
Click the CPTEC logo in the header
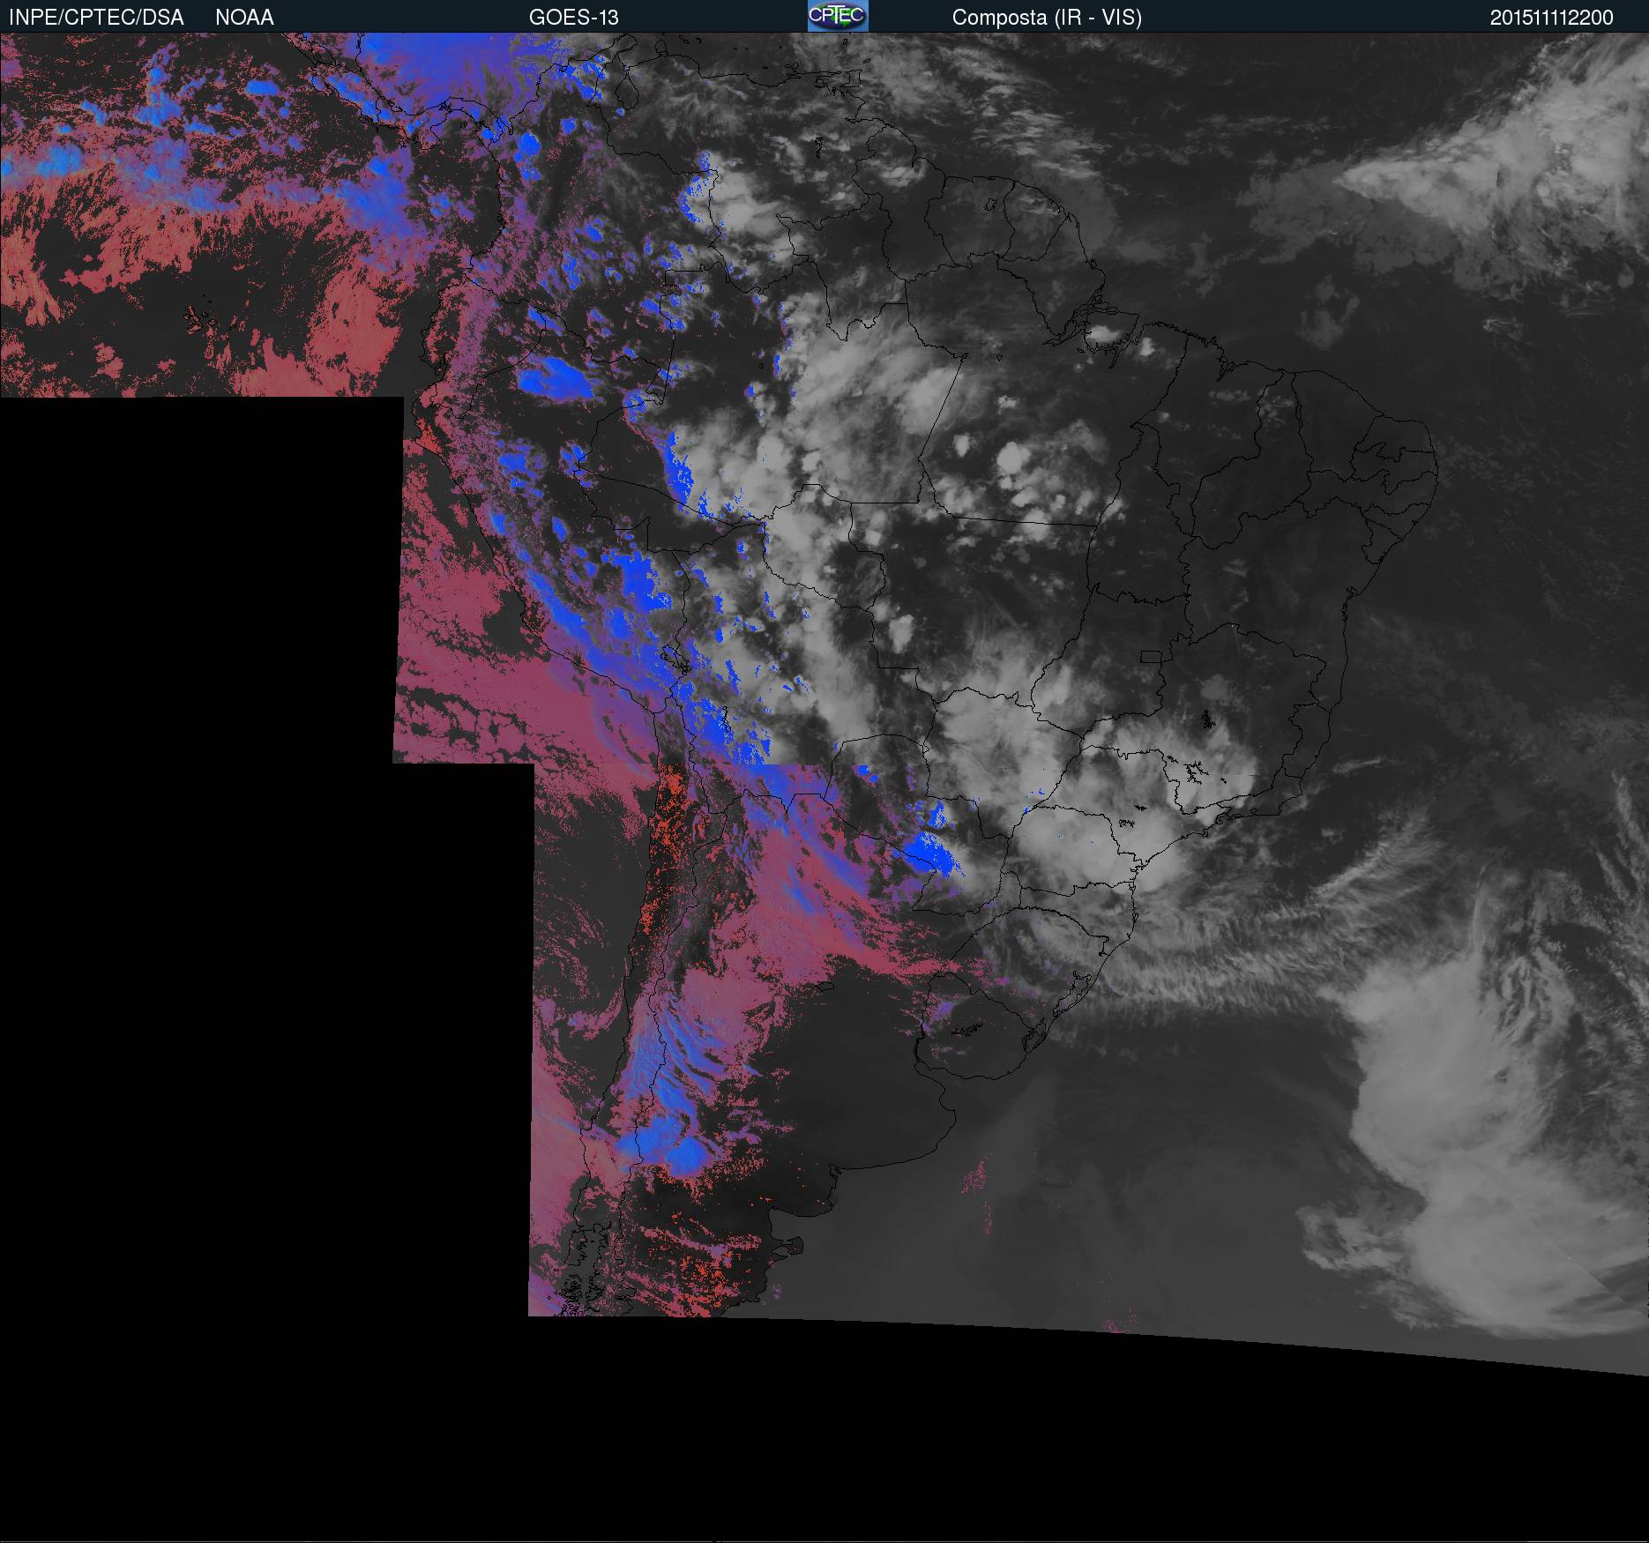pyautogui.click(x=837, y=17)
